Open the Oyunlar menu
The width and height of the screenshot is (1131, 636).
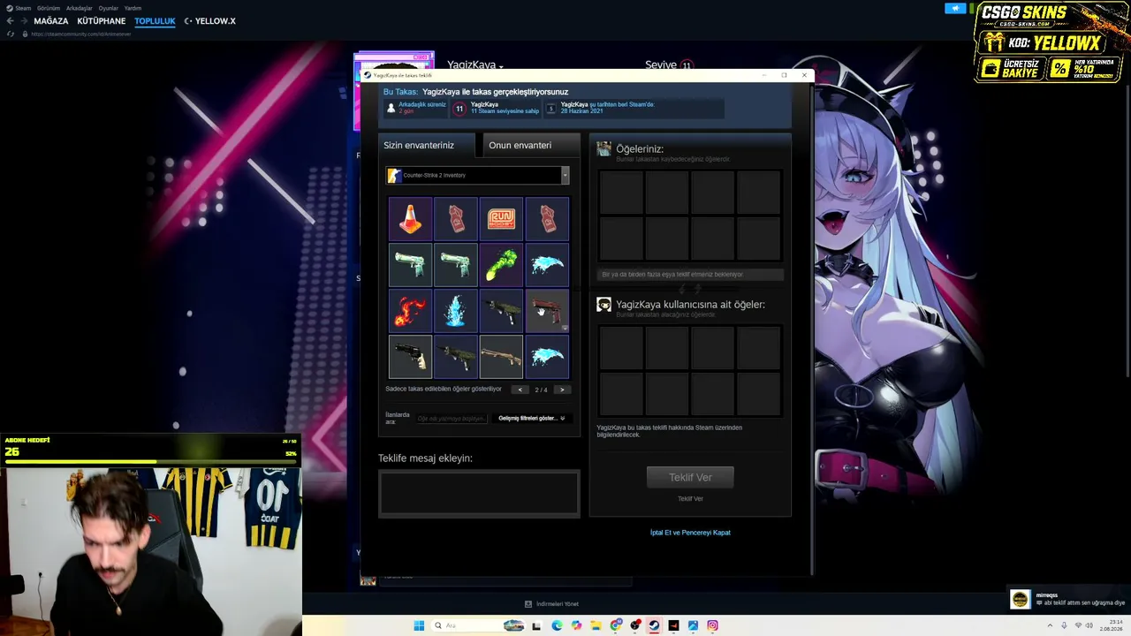109,8
